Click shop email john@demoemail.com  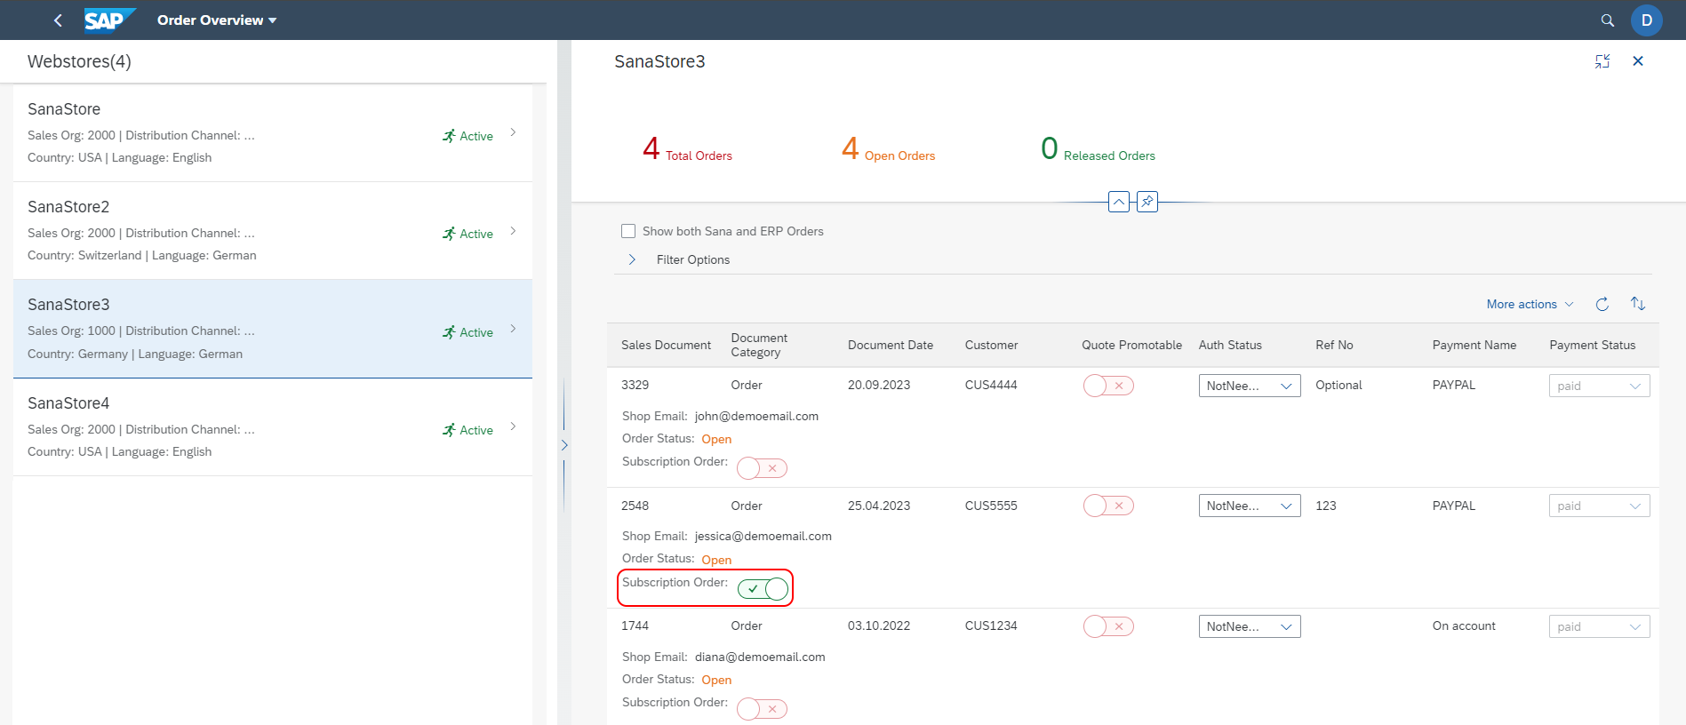tap(756, 416)
